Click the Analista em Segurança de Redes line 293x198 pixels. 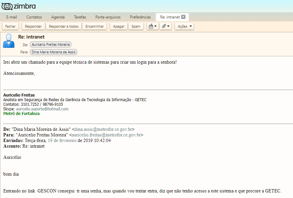click(75, 100)
